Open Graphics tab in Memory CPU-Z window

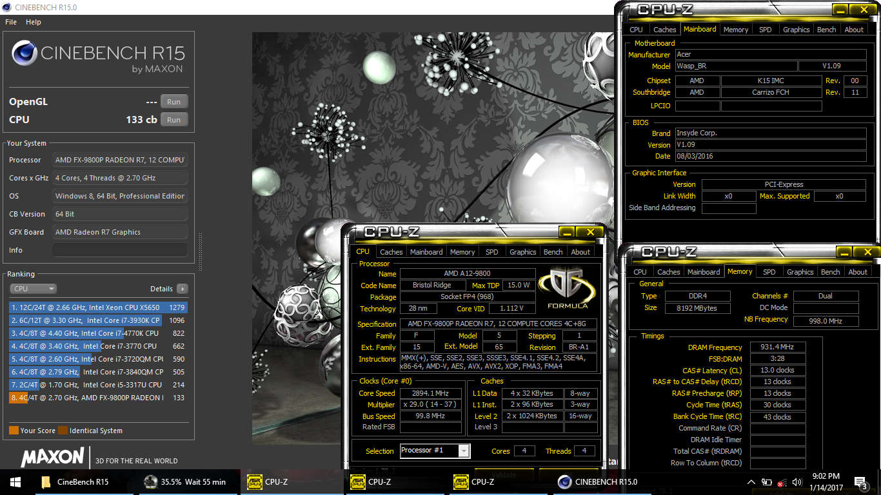(x=800, y=272)
